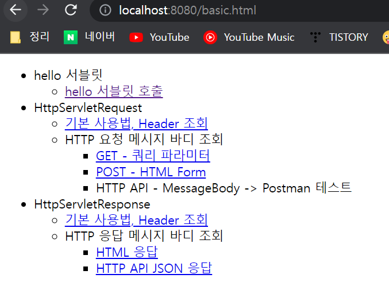Open the 네이버 bookmark
This screenshot has height=282, width=389.
89,37
